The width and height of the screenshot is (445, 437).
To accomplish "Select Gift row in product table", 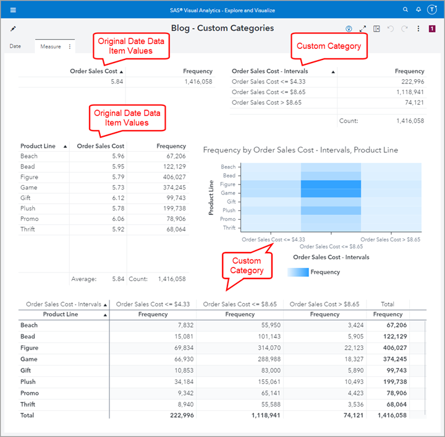I will (104, 198).
